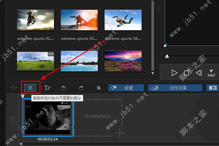Select the extreme sports 03 skateboarder thumbnail
This screenshot has width=219, height=146.
pos(79,20)
